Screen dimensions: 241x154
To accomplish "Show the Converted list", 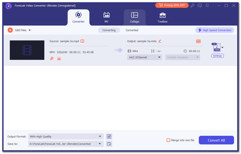I will [132, 30].
